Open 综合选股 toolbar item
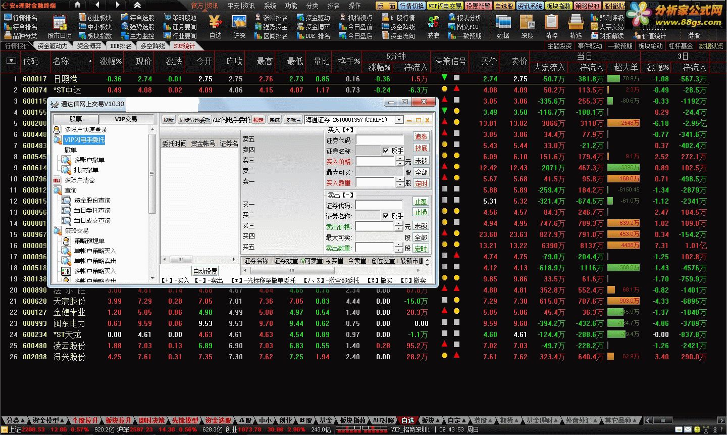Image resolution: width=727 pixels, height=435 pixels. pyautogui.click(x=138, y=18)
